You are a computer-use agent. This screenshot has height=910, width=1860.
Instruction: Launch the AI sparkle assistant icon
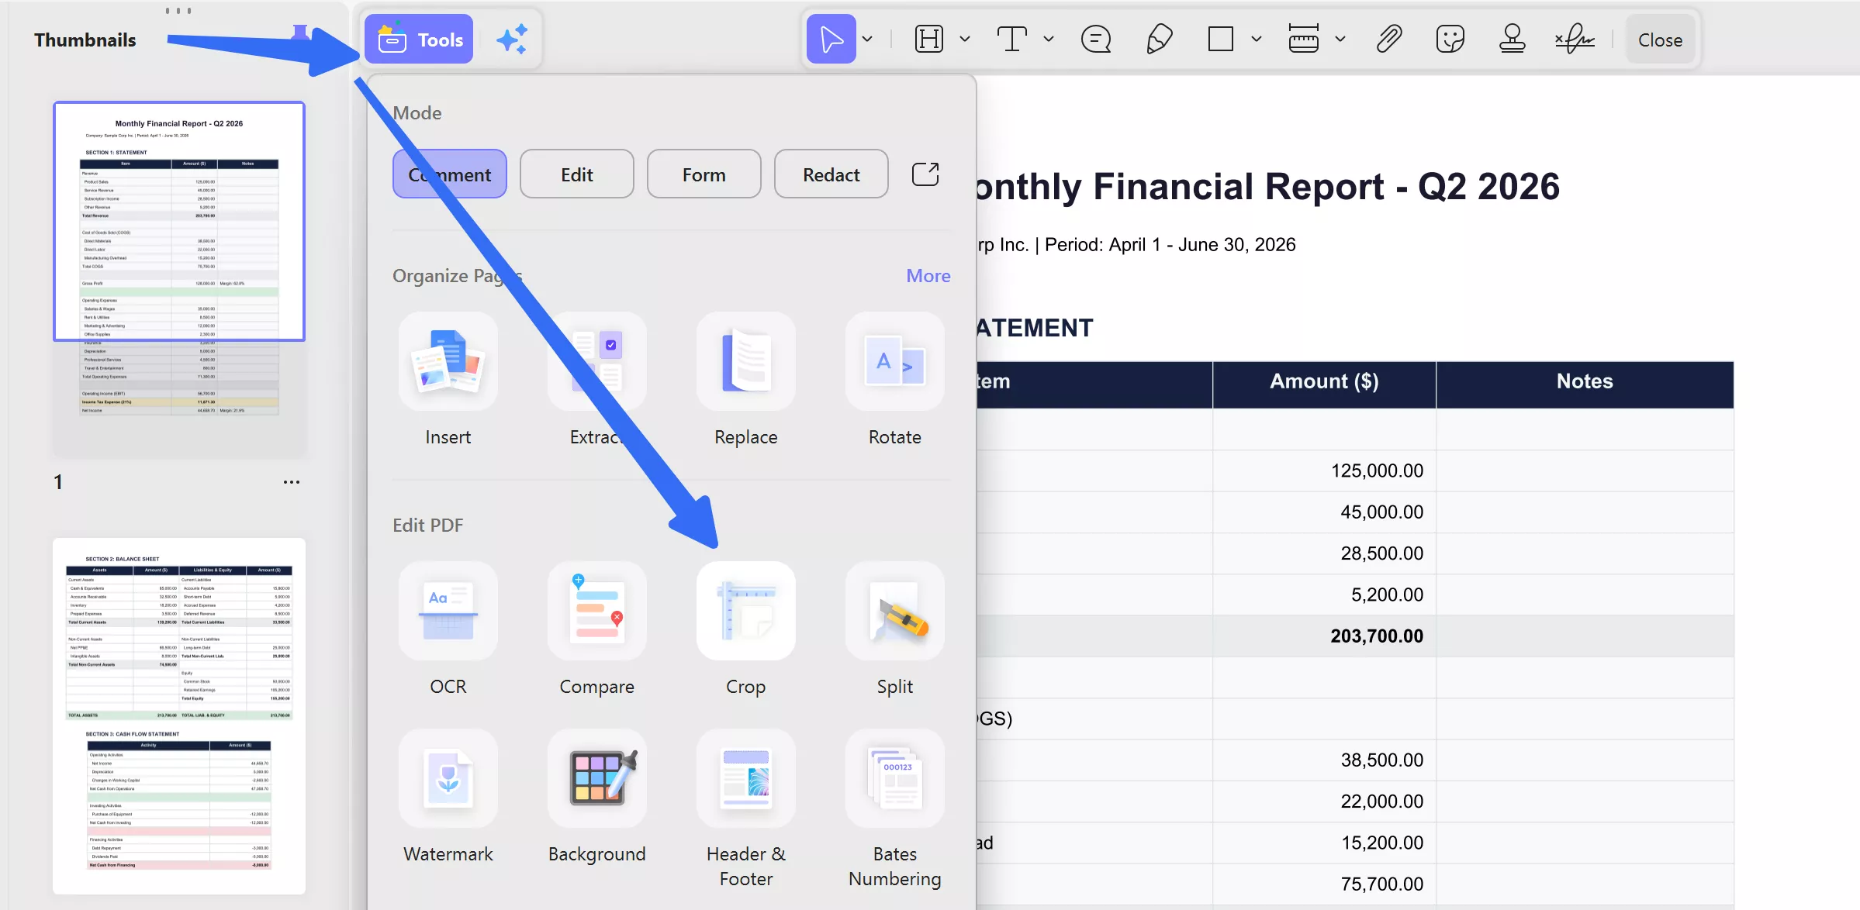click(512, 40)
